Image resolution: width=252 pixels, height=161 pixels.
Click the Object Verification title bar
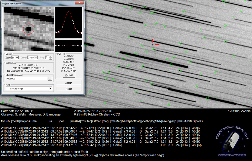39,3
